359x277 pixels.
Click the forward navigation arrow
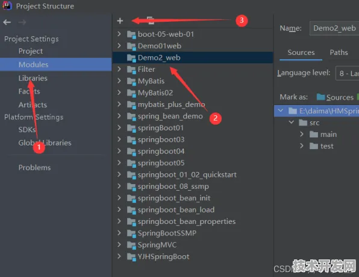[22, 22]
